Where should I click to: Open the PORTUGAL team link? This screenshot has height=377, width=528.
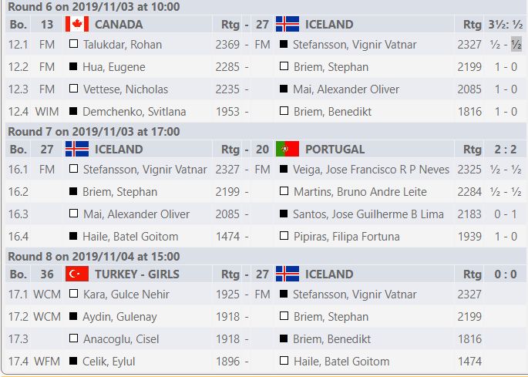tap(335, 149)
